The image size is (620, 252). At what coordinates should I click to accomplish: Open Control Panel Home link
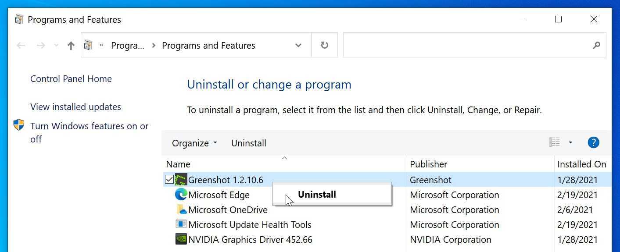[x=71, y=79]
